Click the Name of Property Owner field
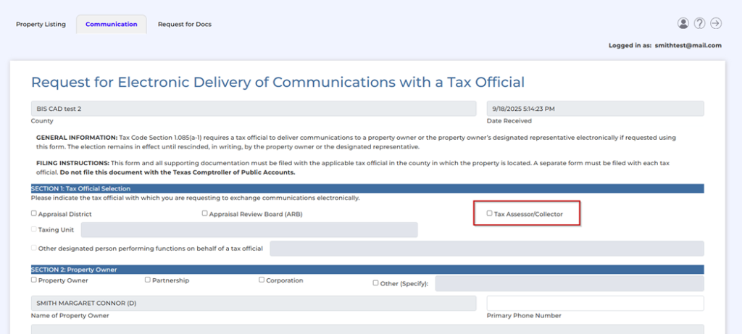This screenshot has width=742, height=334. [253, 303]
